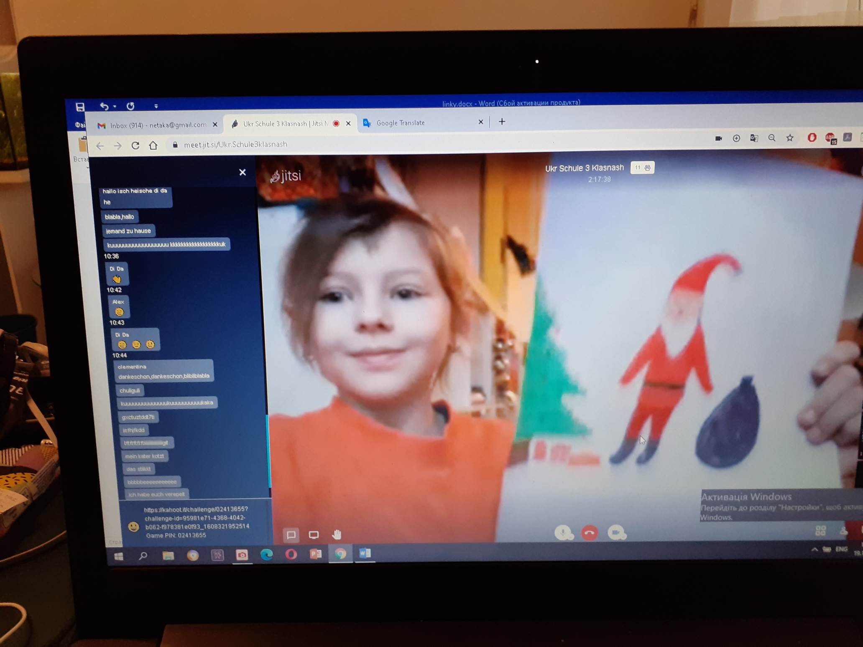Click the share screen icon
863x647 pixels.
[314, 535]
